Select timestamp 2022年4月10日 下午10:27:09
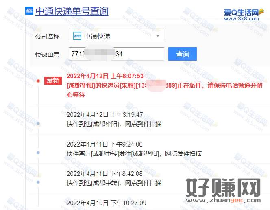This screenshot has width=270, height=210. (x=107, y=203)
